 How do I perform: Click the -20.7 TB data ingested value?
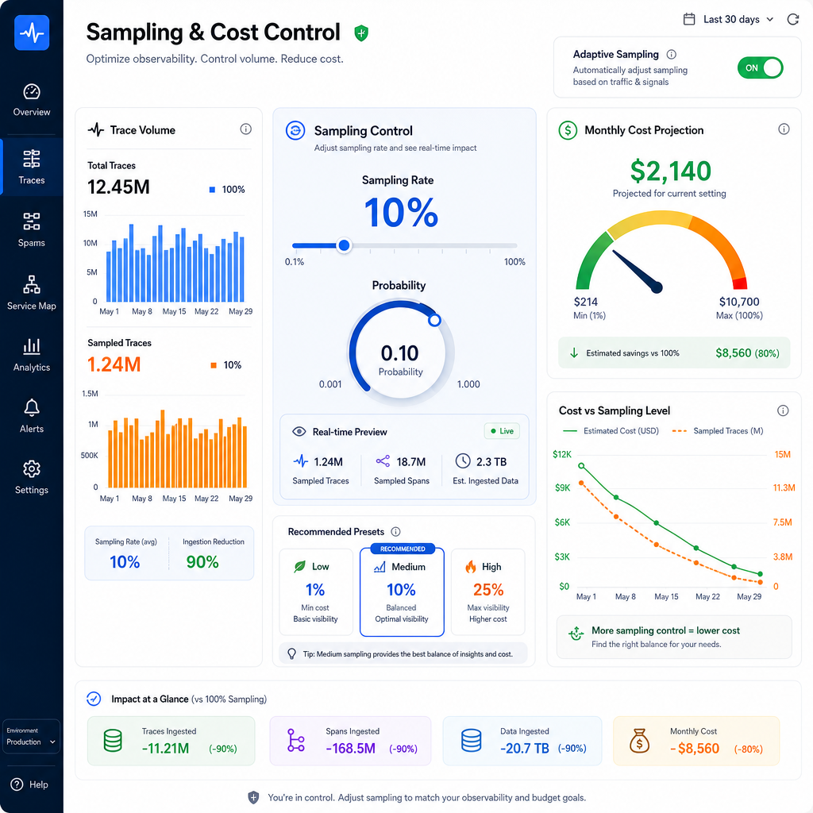point(524,748)
